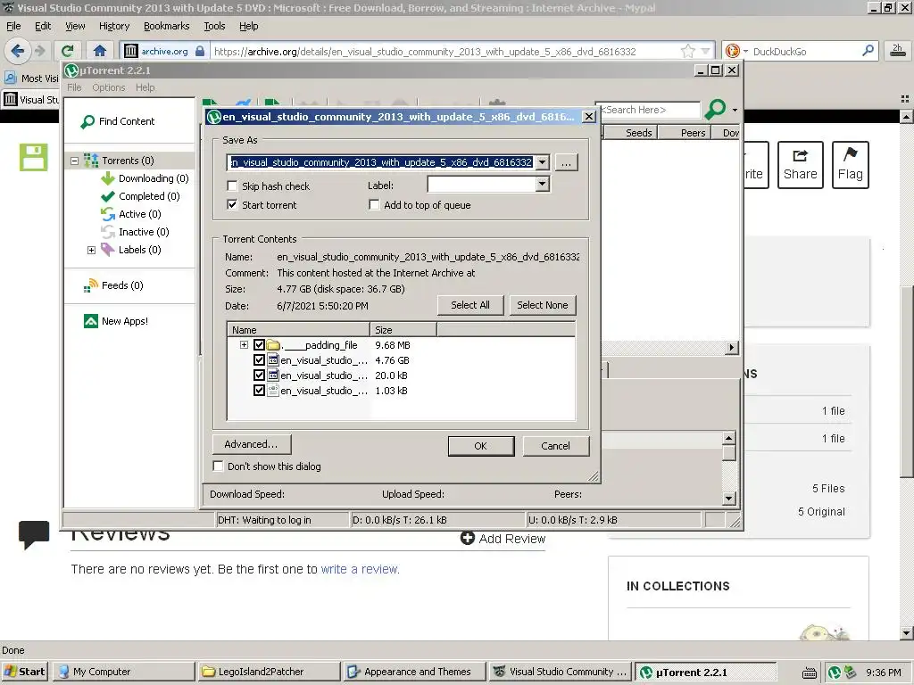Open Feeds (0) RSS item
This screenshot has height=685, width=914.
pyautogui.click(x=113, y=285)
